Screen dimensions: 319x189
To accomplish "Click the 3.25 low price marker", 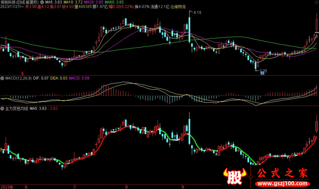I will point(263,71).
